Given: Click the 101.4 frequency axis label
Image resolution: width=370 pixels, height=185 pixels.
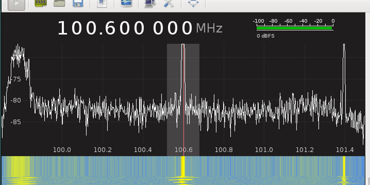Looking at the screenshot, I should click(345, 150).
